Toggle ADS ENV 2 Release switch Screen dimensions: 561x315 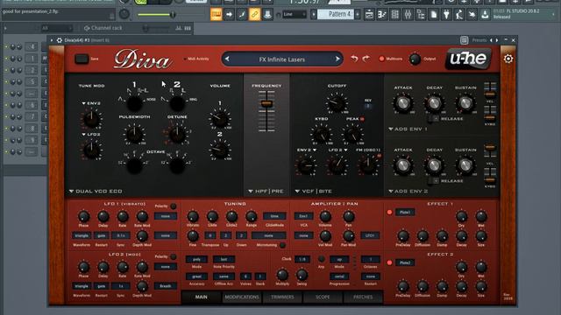click(433, 181)
